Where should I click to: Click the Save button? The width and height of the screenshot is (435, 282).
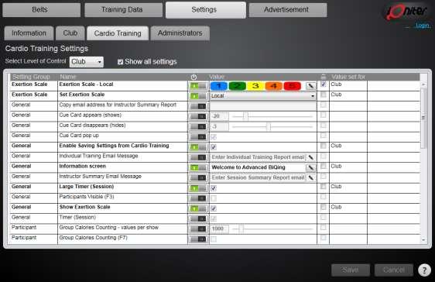pos(351,270)
